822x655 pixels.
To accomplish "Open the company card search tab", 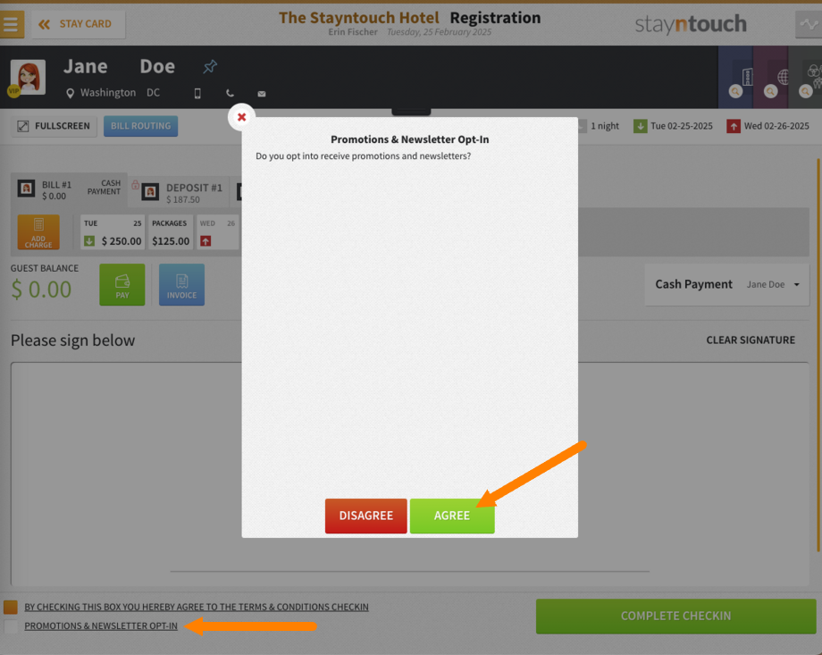I will [735, 77].
